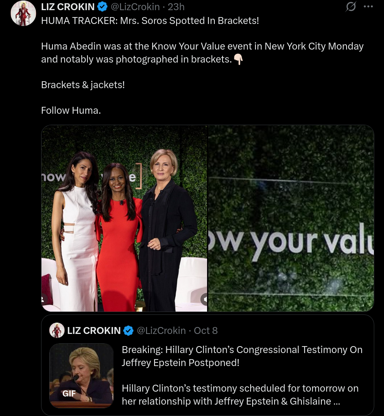
Task: Open the photo of three women posing
Action: (x=124, y=218)
